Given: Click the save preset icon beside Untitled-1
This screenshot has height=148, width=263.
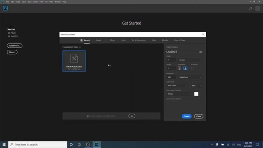Looking at the screenshot, I should click(x=201, y=52).
